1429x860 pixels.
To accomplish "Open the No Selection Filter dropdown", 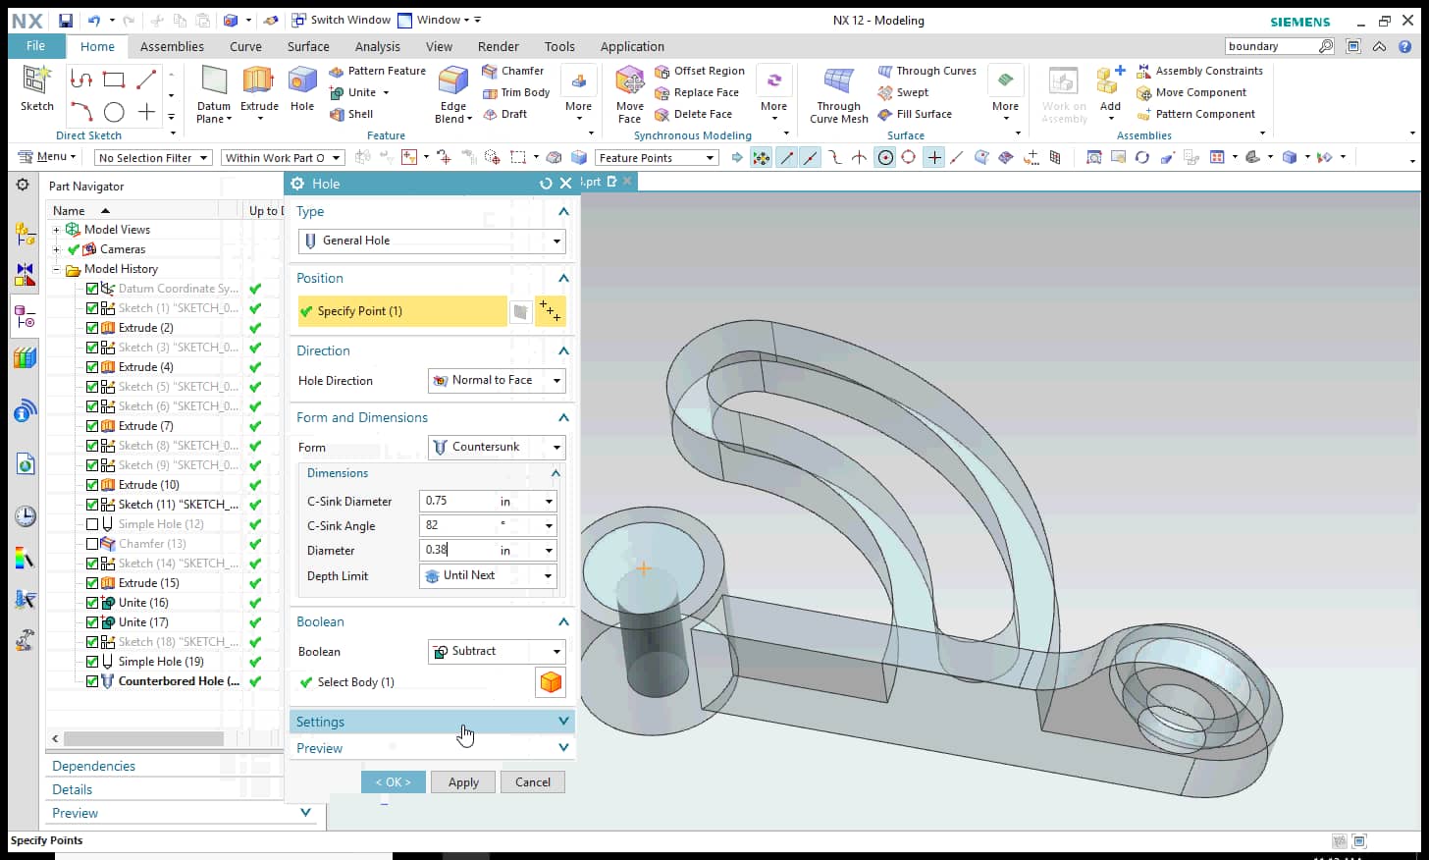I will click(x=153, y=158).
